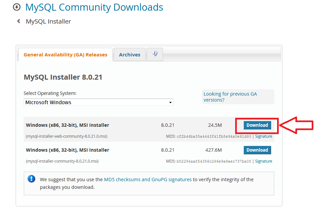Click version 8.0.21 in the 427.6M row

[168, 150]
